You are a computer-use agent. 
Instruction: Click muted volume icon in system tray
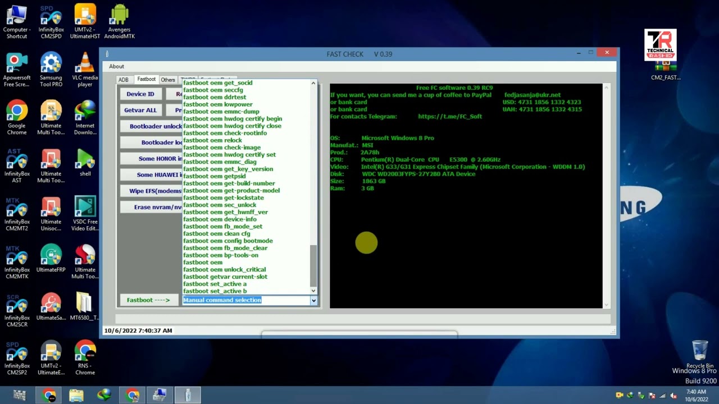(673, 396)
